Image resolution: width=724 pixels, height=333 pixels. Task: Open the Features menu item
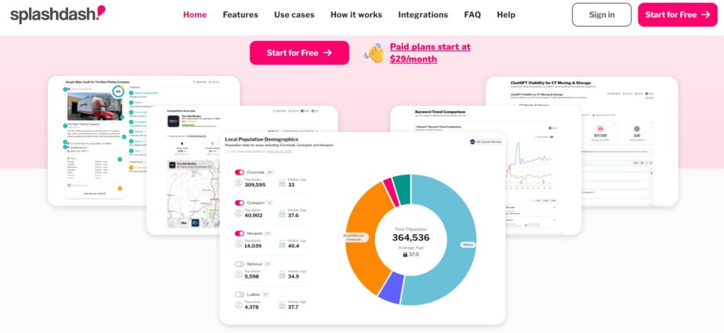tap(240, 15)
